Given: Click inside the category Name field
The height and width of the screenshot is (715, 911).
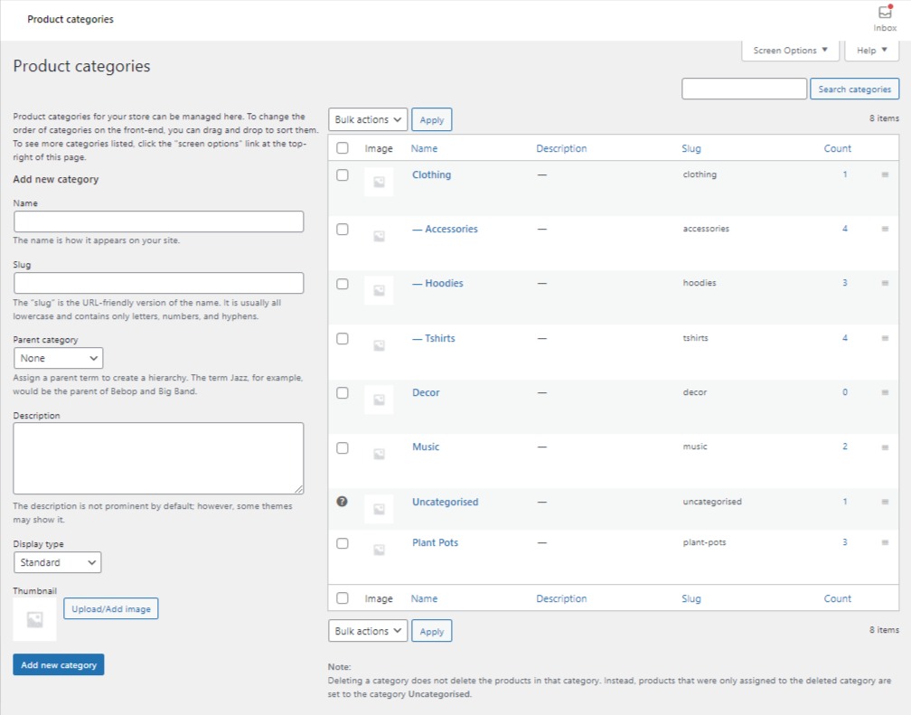Looking at the screenshot, I should coord(159,221).
